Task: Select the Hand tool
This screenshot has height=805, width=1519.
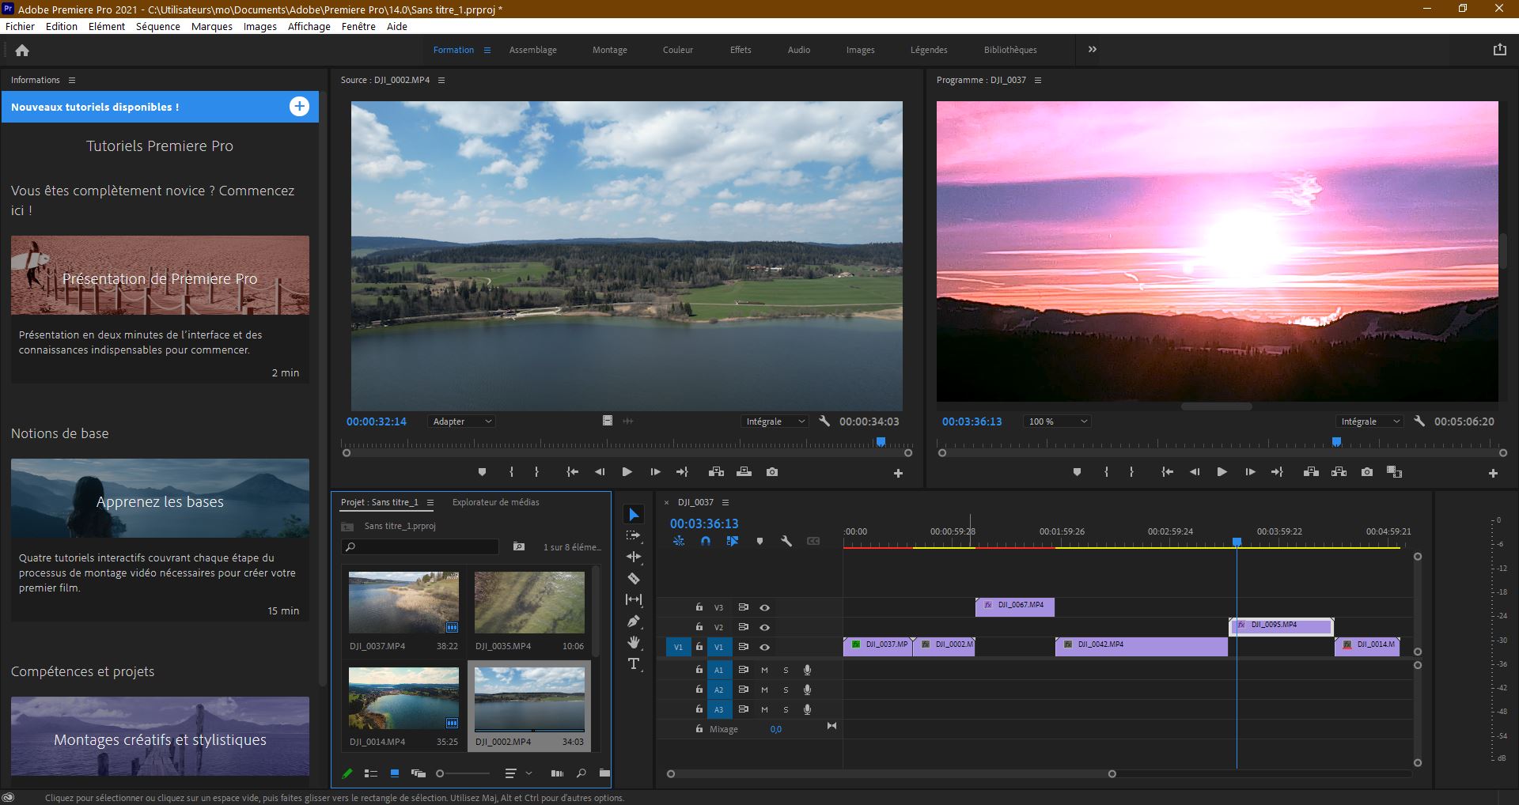Action: pyautogui.click(x=634, y=642)
